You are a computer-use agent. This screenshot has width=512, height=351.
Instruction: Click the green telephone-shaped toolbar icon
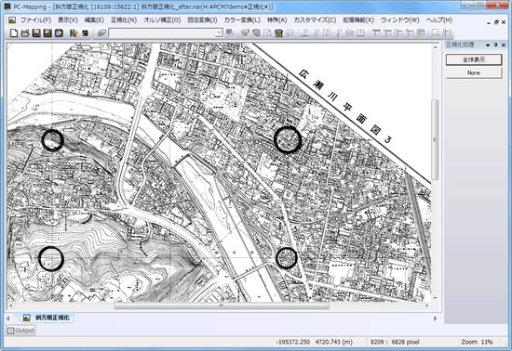point(278,32)
